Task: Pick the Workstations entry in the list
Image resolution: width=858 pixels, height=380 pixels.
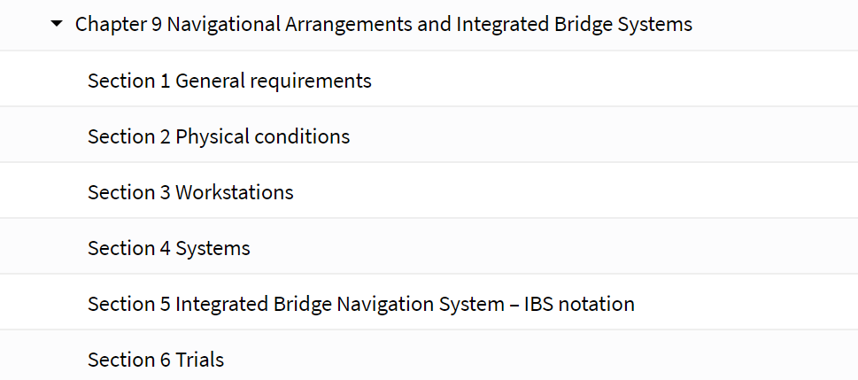Action: pos(429,191)
